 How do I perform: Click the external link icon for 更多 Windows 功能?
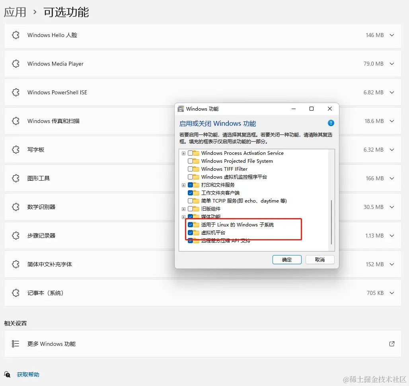392,344
